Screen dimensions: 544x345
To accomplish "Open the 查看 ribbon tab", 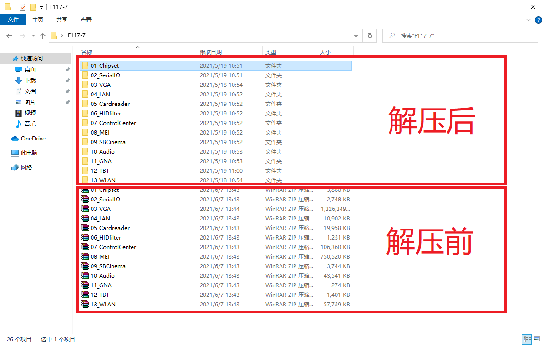I will (86, 20).
